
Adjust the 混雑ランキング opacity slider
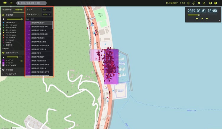pyautogui.click(x=14, y=57)
